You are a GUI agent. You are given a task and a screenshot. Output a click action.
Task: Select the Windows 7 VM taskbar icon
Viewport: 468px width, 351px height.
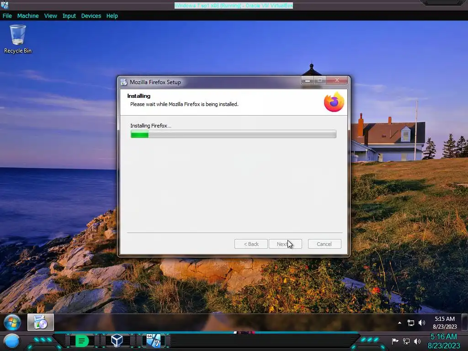pos(154,340)
